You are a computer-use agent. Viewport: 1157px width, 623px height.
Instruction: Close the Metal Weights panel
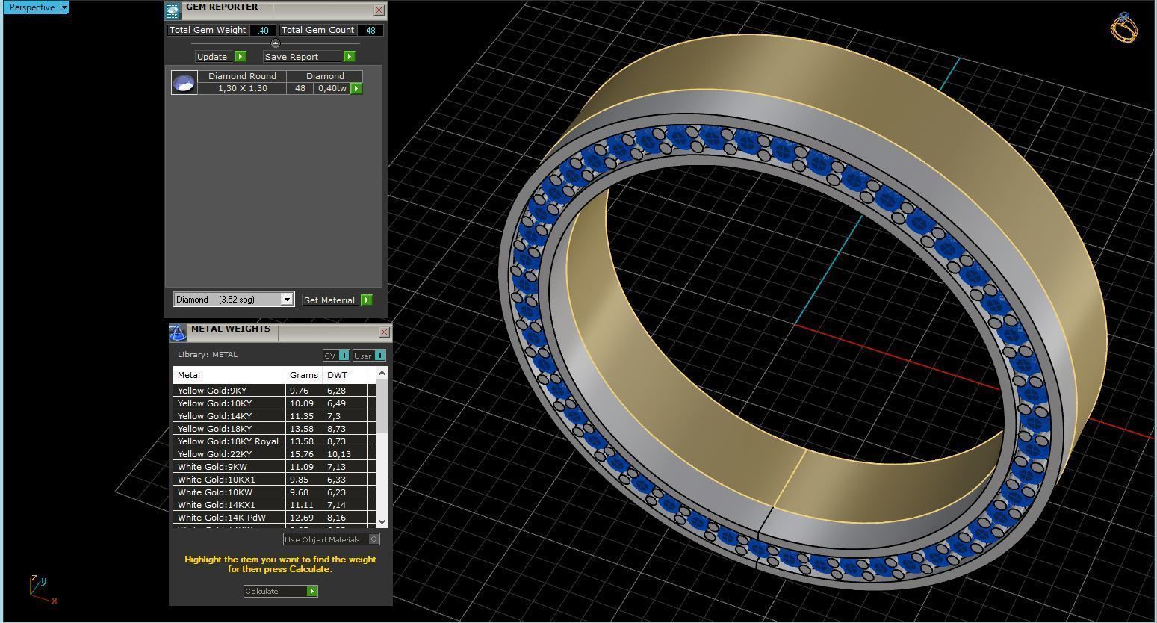click(384, 332)
